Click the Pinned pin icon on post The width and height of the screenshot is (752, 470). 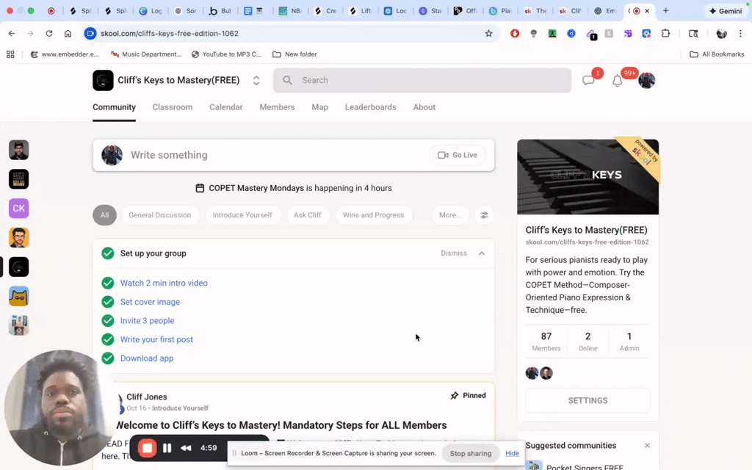click(x=454, y=396)
